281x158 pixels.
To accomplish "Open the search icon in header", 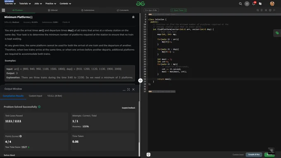I will point(241,4).
